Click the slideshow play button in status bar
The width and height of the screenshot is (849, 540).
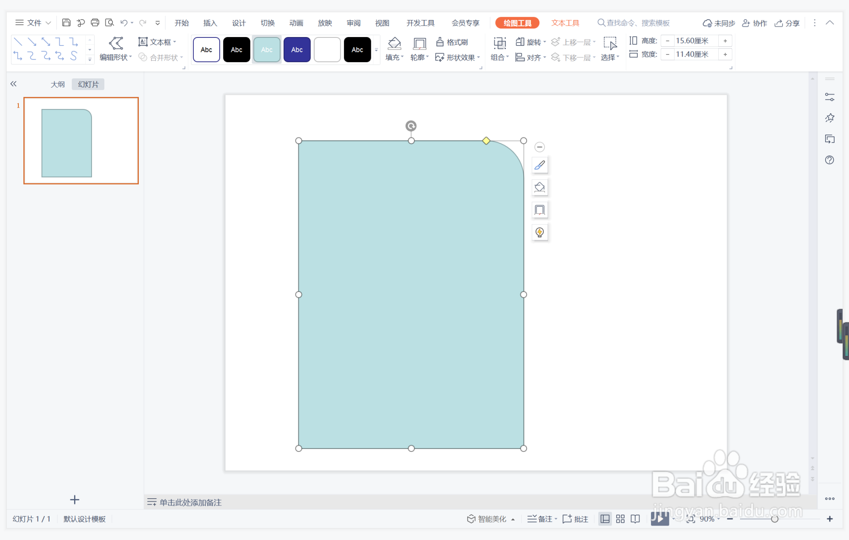[x=659, y=519]
